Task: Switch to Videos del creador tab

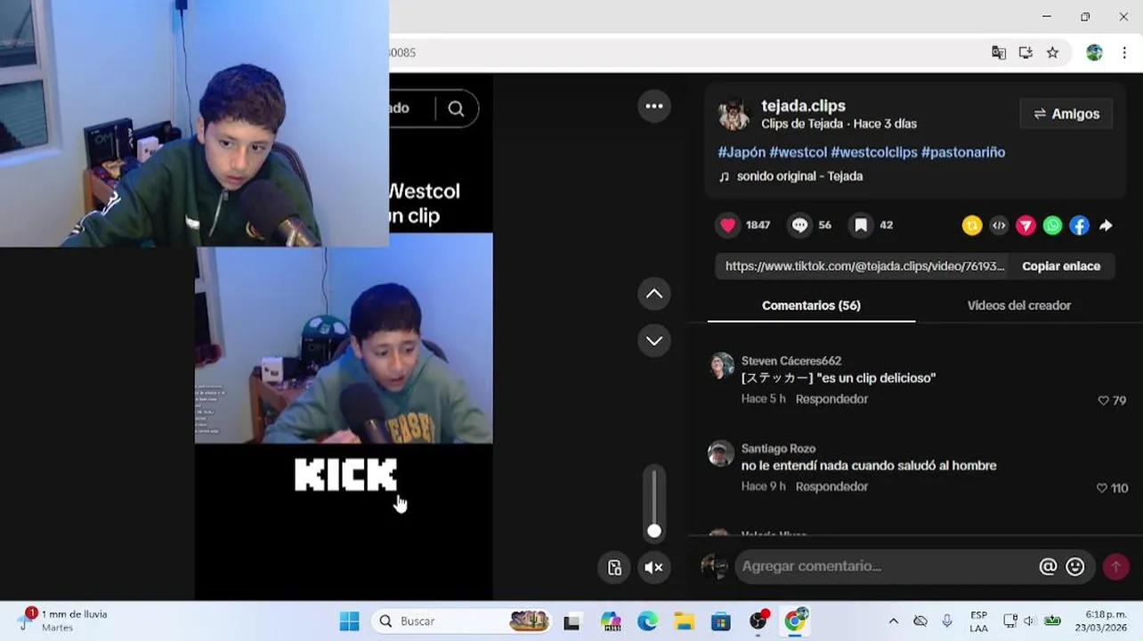Action: click(x=1018, y=305)
